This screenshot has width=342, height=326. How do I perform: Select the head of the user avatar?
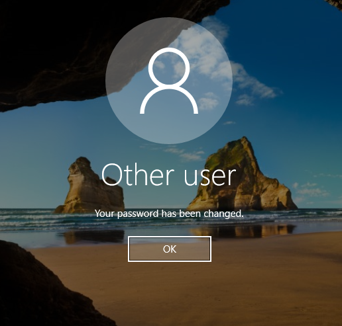click(169, 67)
